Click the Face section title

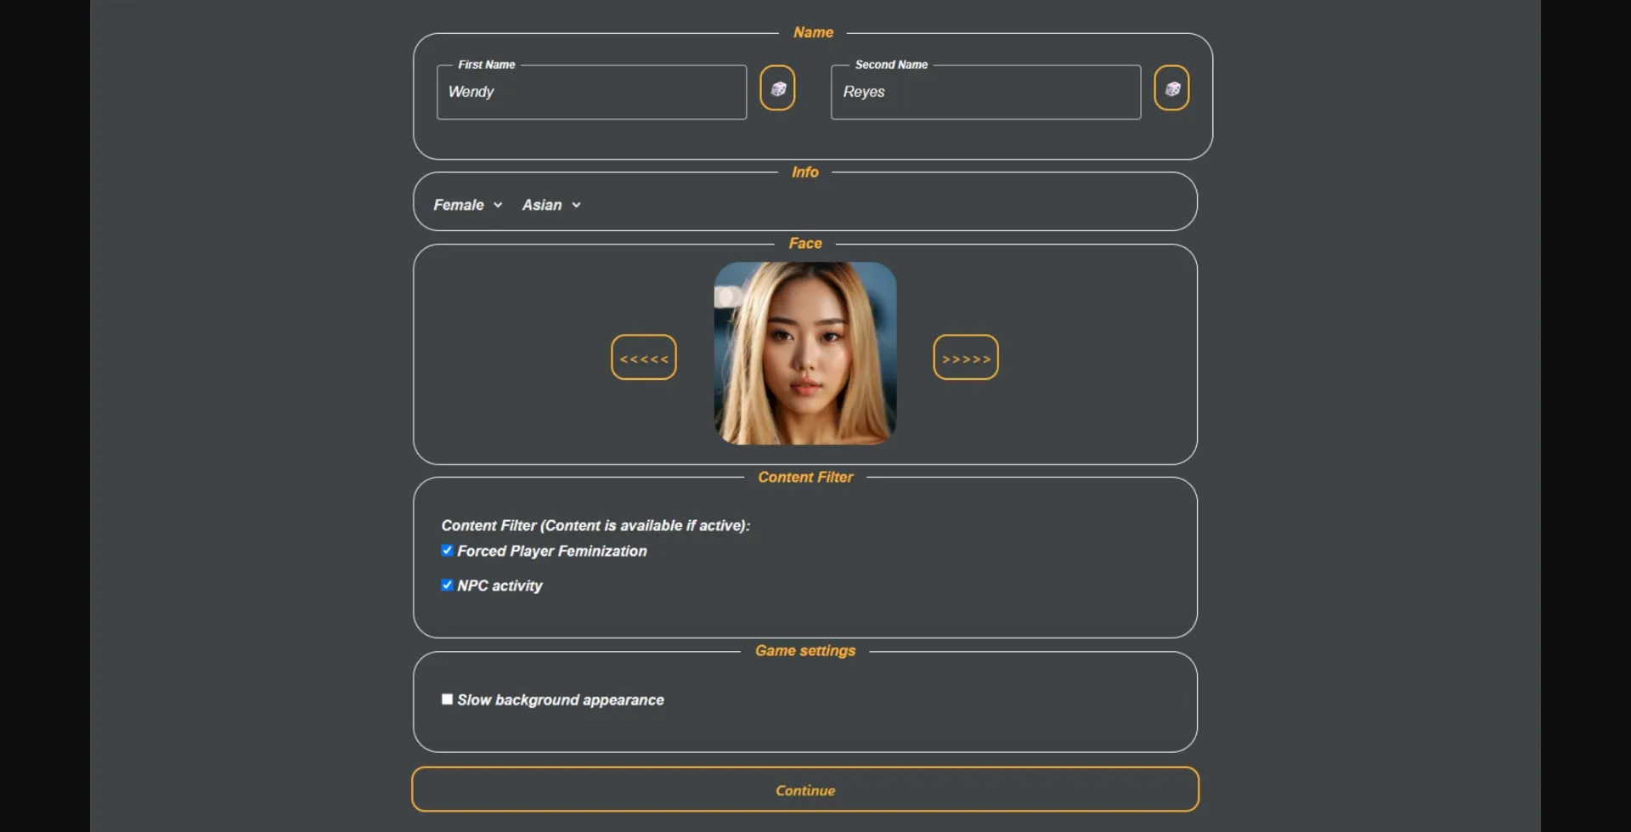click(x=804, y=243)
